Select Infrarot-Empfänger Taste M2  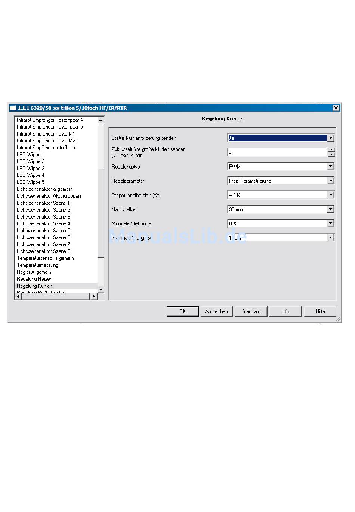pyautogui.click(x=46, y=141)
